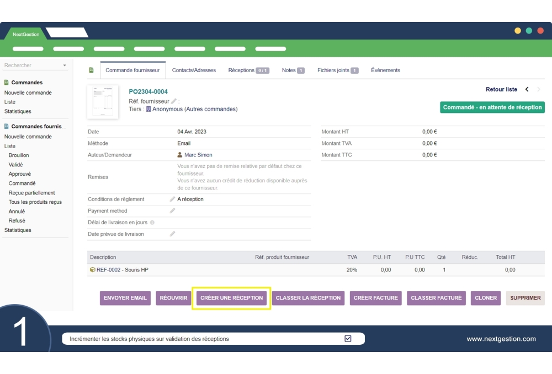This screenshot has height=374, width=552.
Task: Click the order document thumbnail preview
Action: (x=103, y=102)
